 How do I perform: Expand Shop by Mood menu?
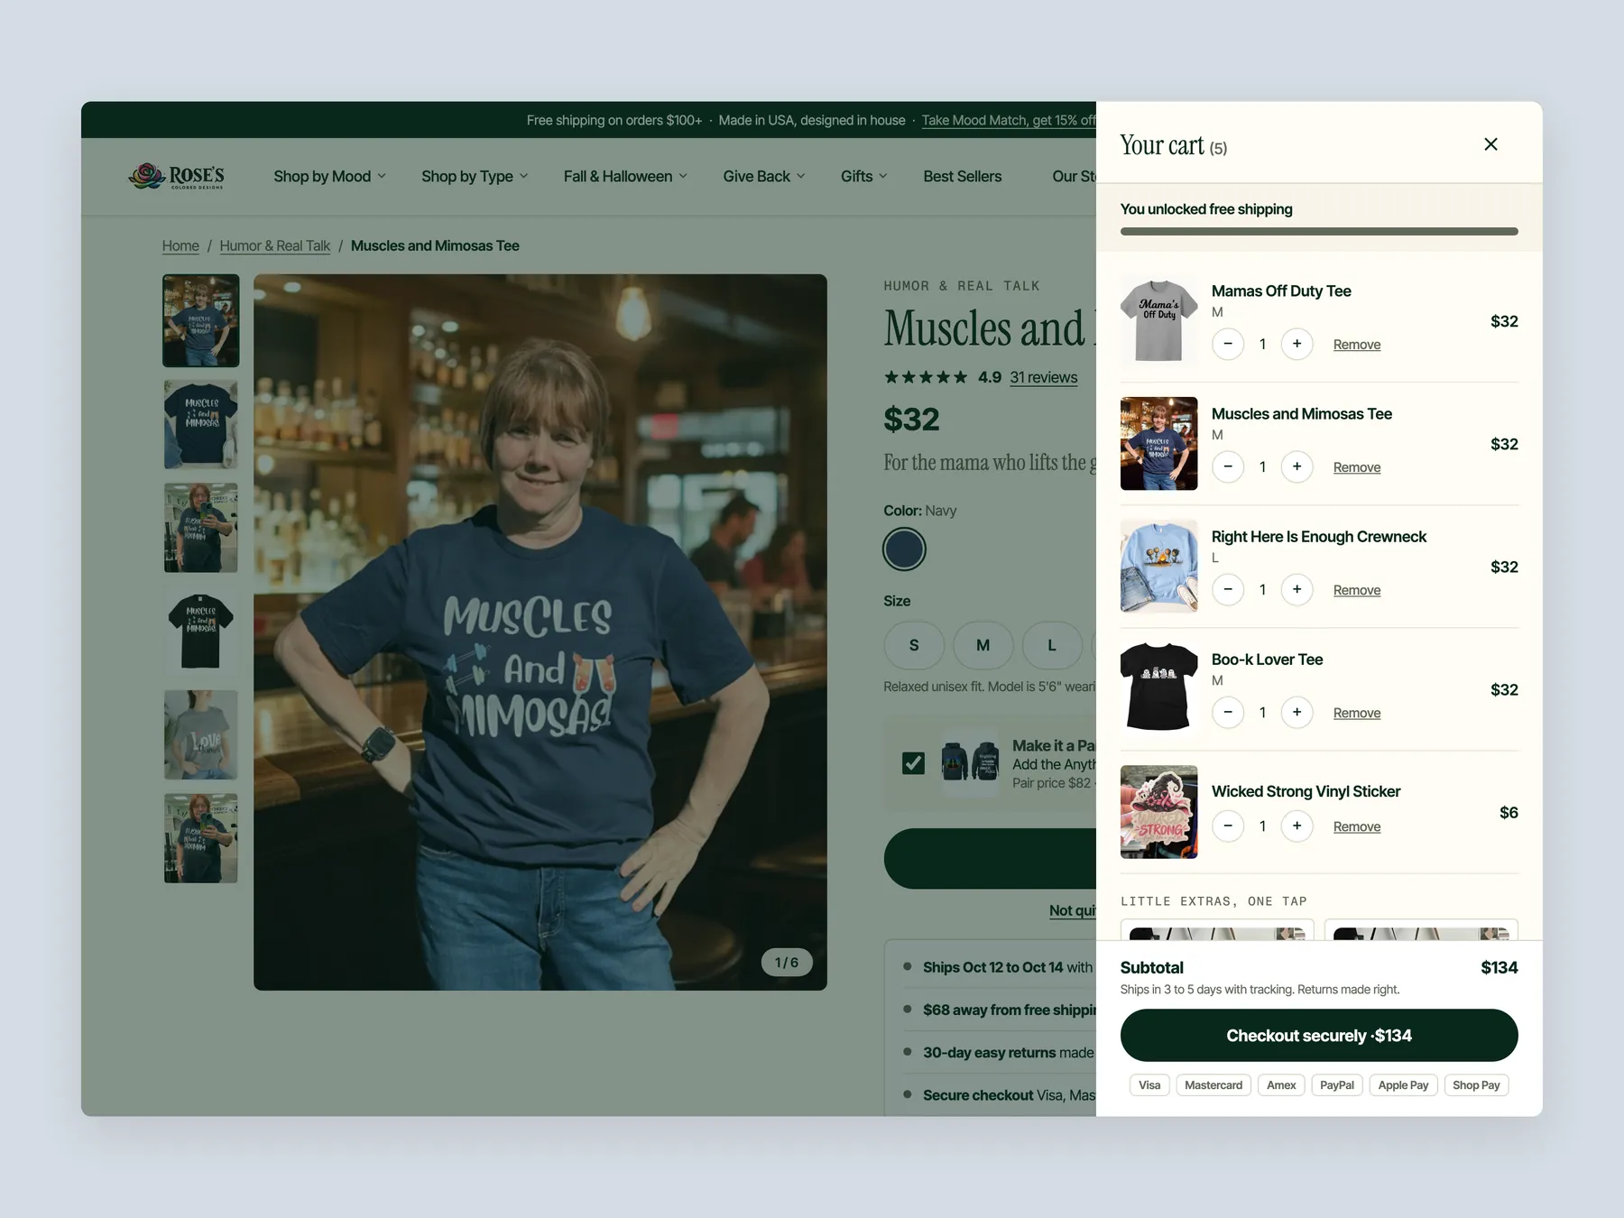point(329,177)
